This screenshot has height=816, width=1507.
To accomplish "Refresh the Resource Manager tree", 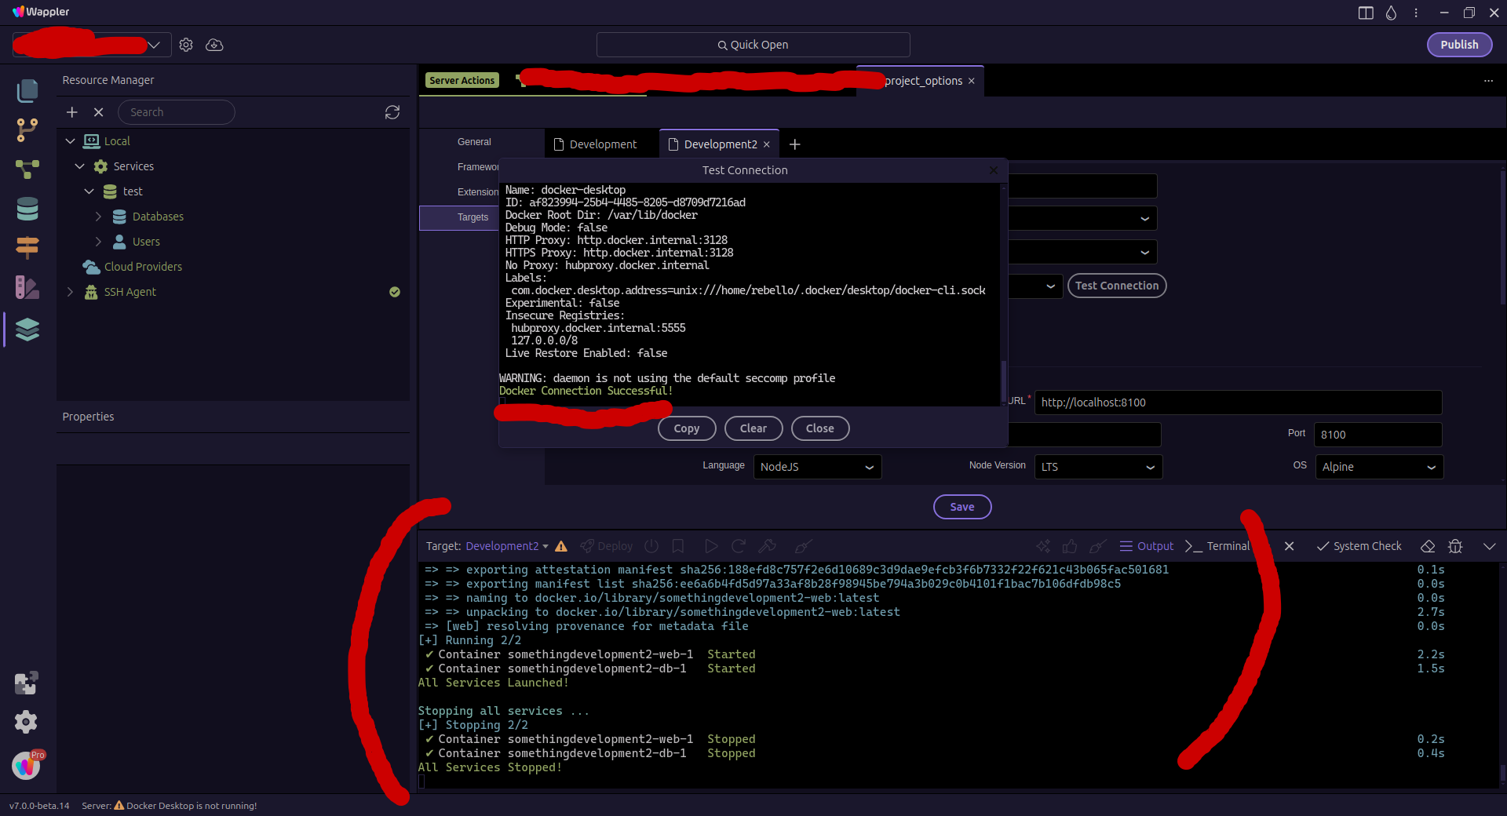I will tap(392, 112).
